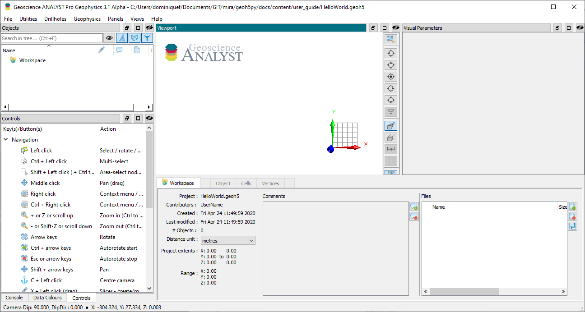The height and width of the screenshot is (312, 585).
Task: Collapse the Navigation group in Controls
Action: (x=6, y=140)
